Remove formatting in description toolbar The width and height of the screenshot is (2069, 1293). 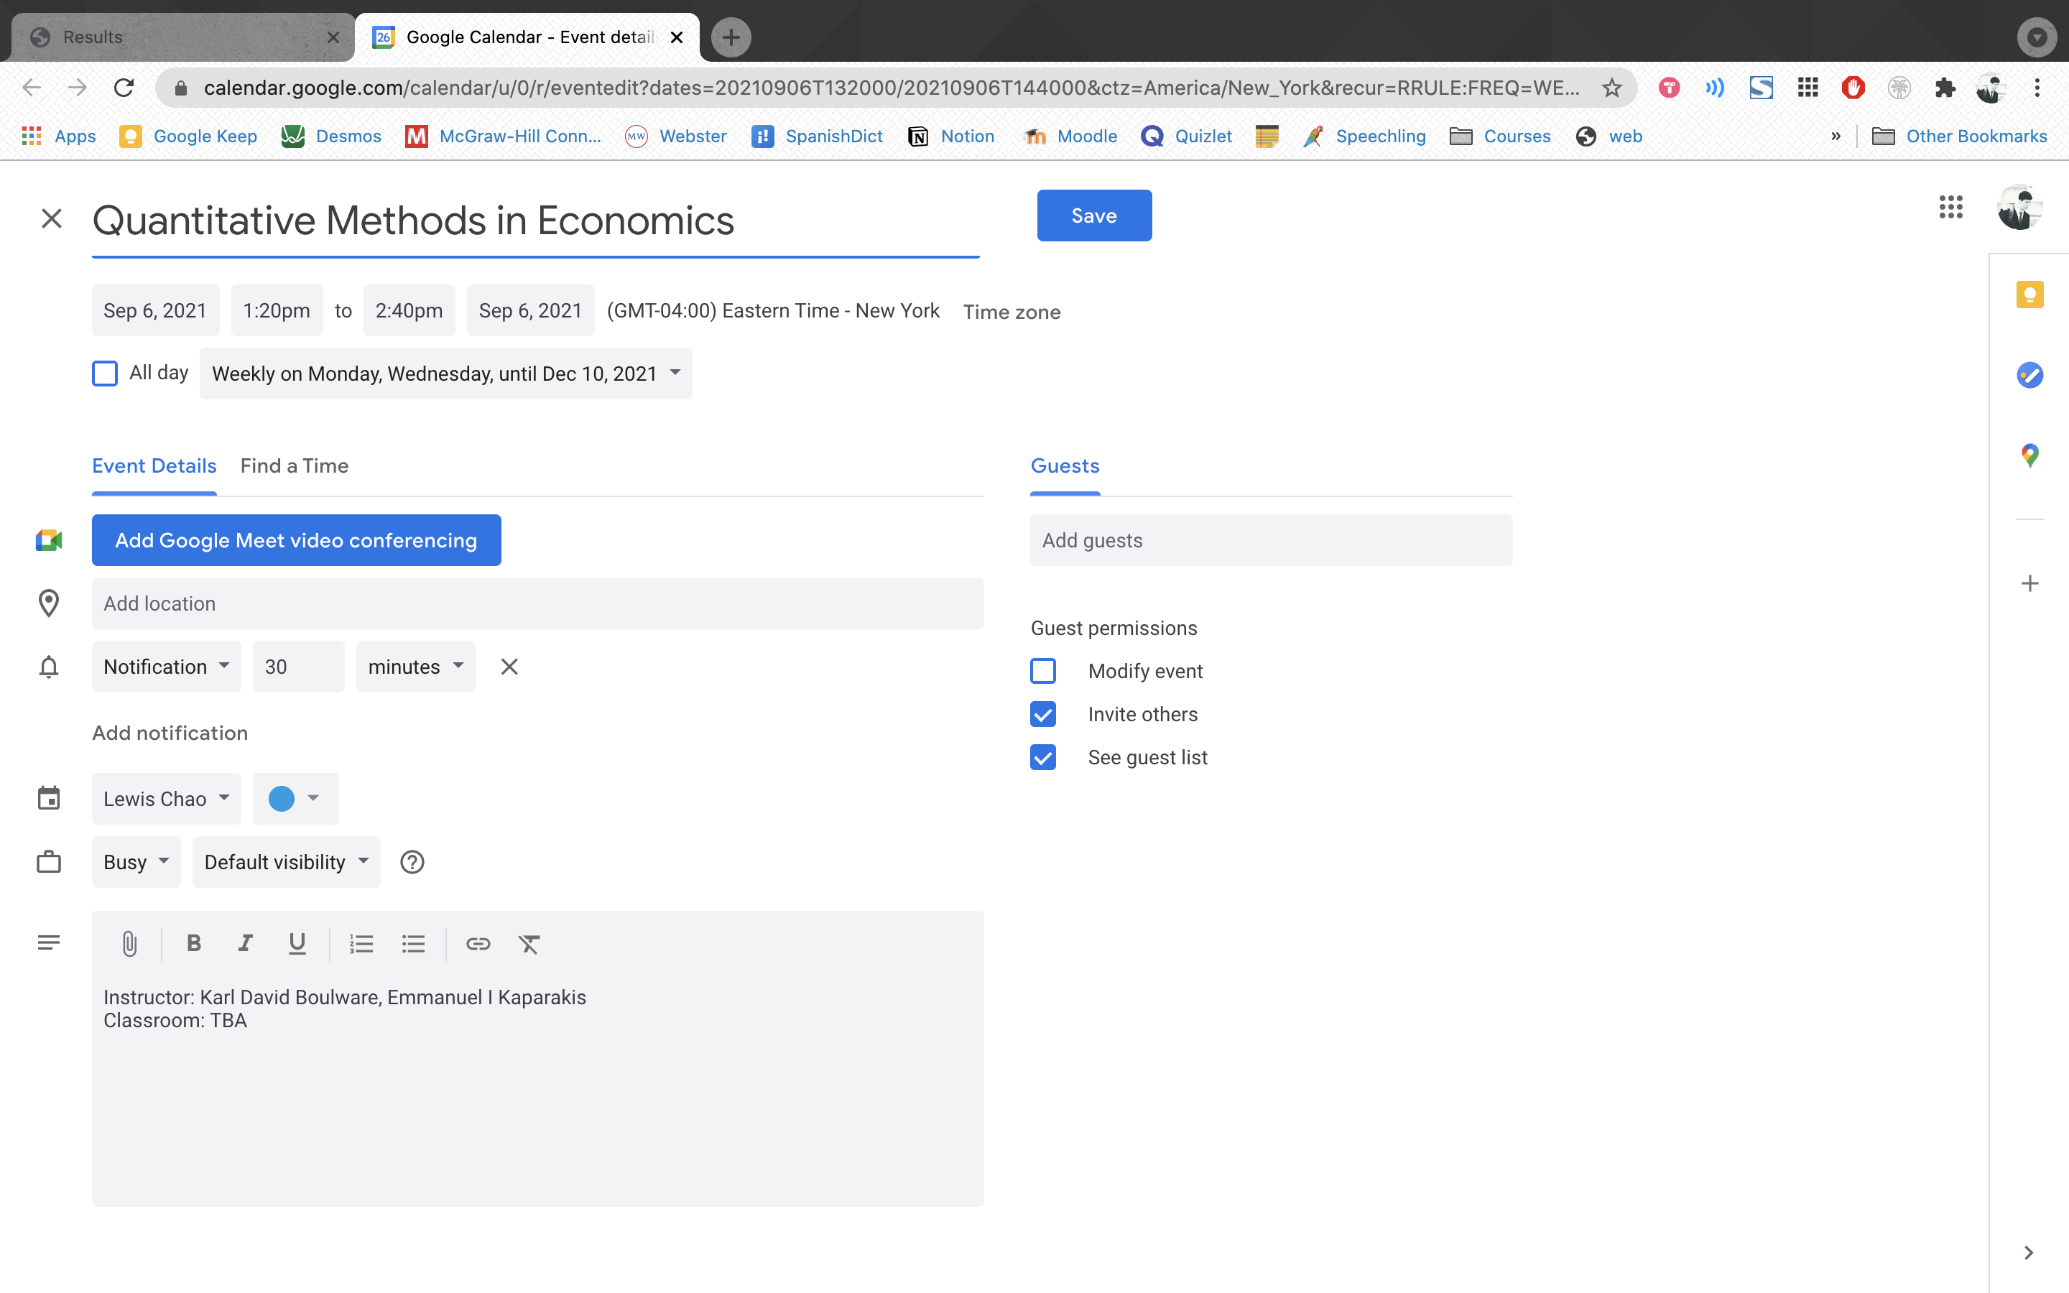[x=529, y=943]
